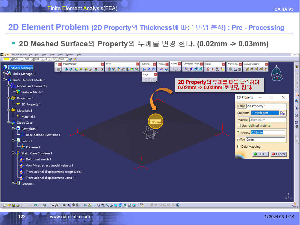This screenshot has width=300, height=225.
Task: Click the Compute icon in Model Manager toolbar
Action: [59, 69]
